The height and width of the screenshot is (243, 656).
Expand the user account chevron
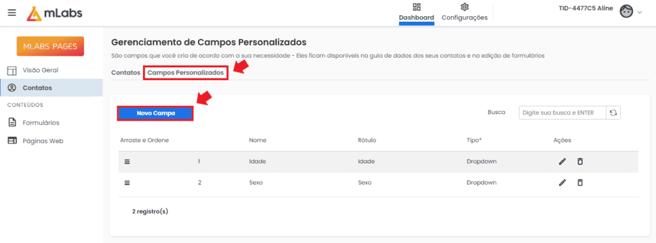tap(640, 13)
